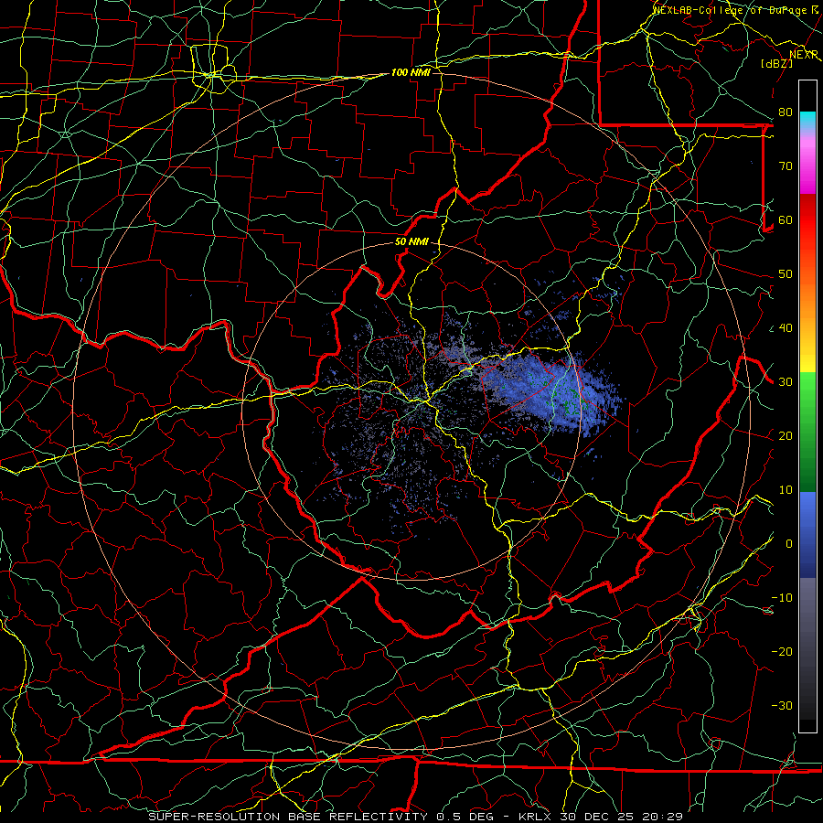823x823 pixels.
Task: Click the NEXR label above the dBZ scale
Action: [x=804, y=55]
